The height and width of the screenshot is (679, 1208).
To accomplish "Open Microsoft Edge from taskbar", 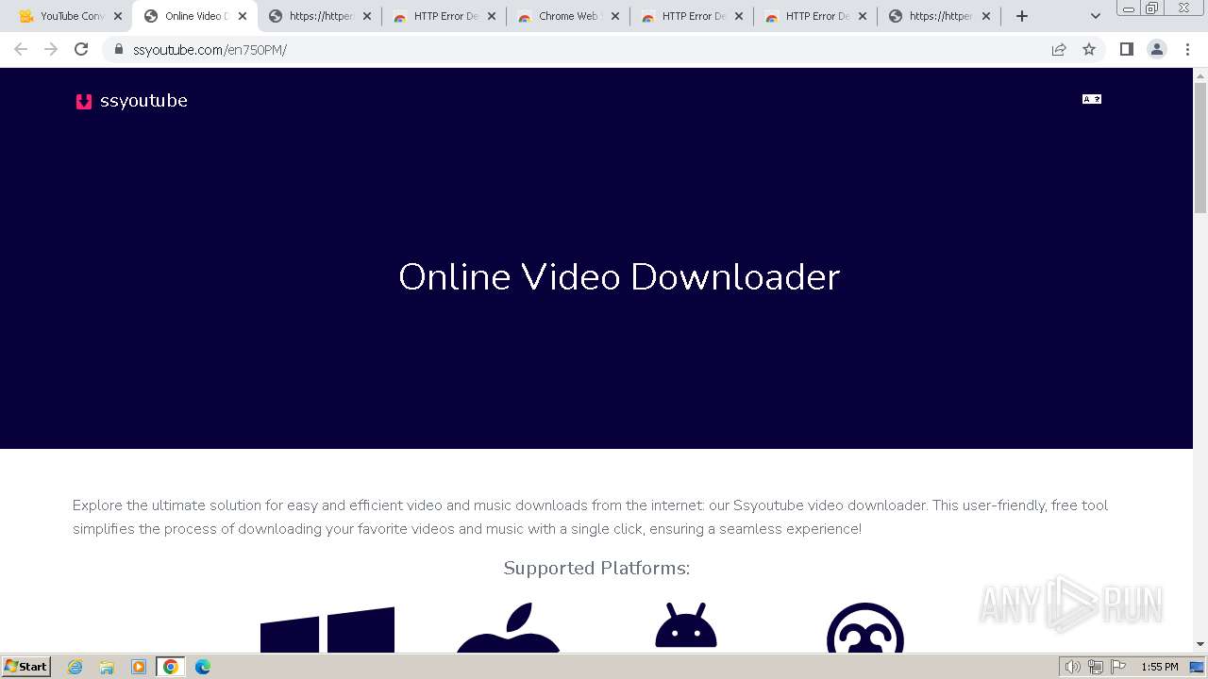I will point(203,667).
